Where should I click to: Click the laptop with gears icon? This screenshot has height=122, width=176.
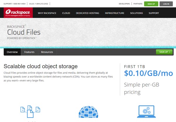[x=146, y=111]
